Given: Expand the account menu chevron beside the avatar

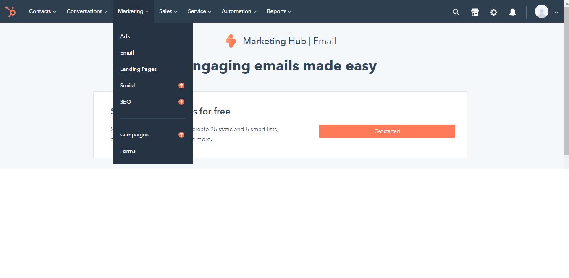Looking at the screenshot, I should tap(556, 13).
